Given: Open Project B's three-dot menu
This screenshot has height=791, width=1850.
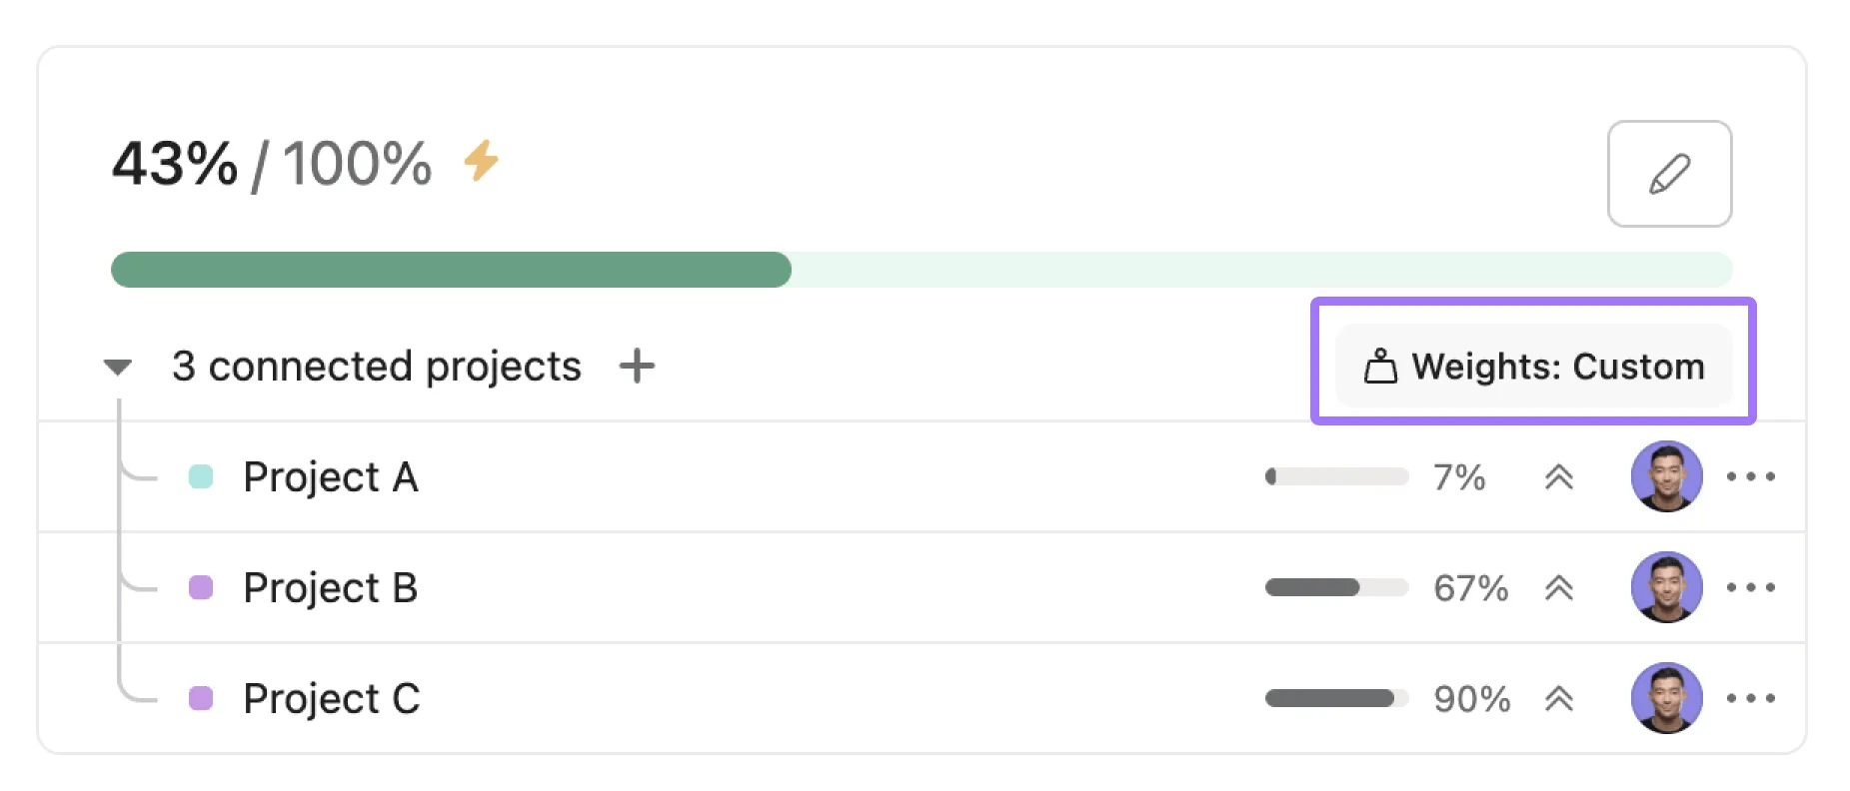Looking at the screenshot, I should point(1750,588).
